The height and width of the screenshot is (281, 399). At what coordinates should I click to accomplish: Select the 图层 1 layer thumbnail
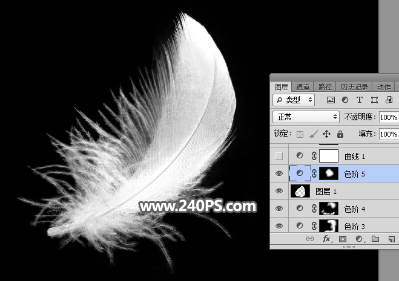click(300, 191)
